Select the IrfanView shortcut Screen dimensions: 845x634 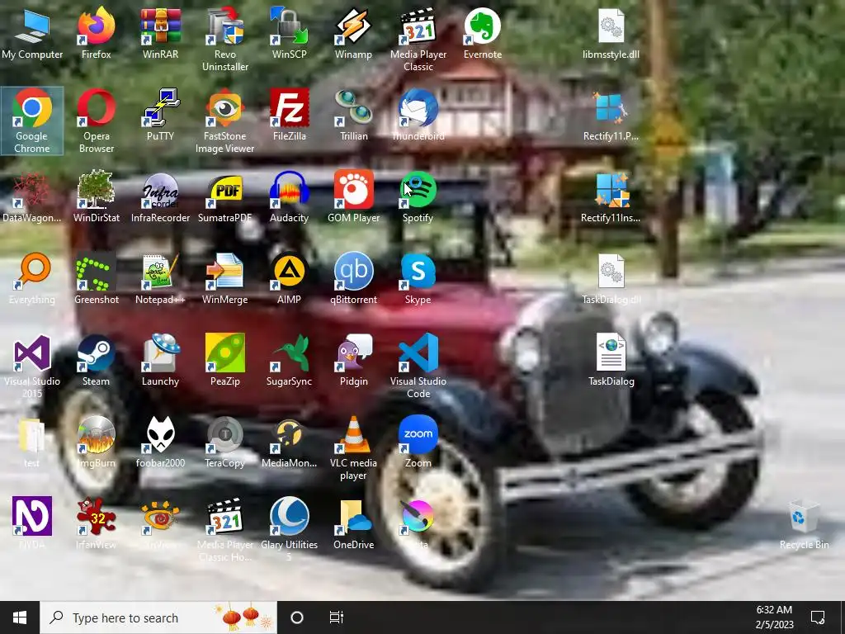point(96,518)
